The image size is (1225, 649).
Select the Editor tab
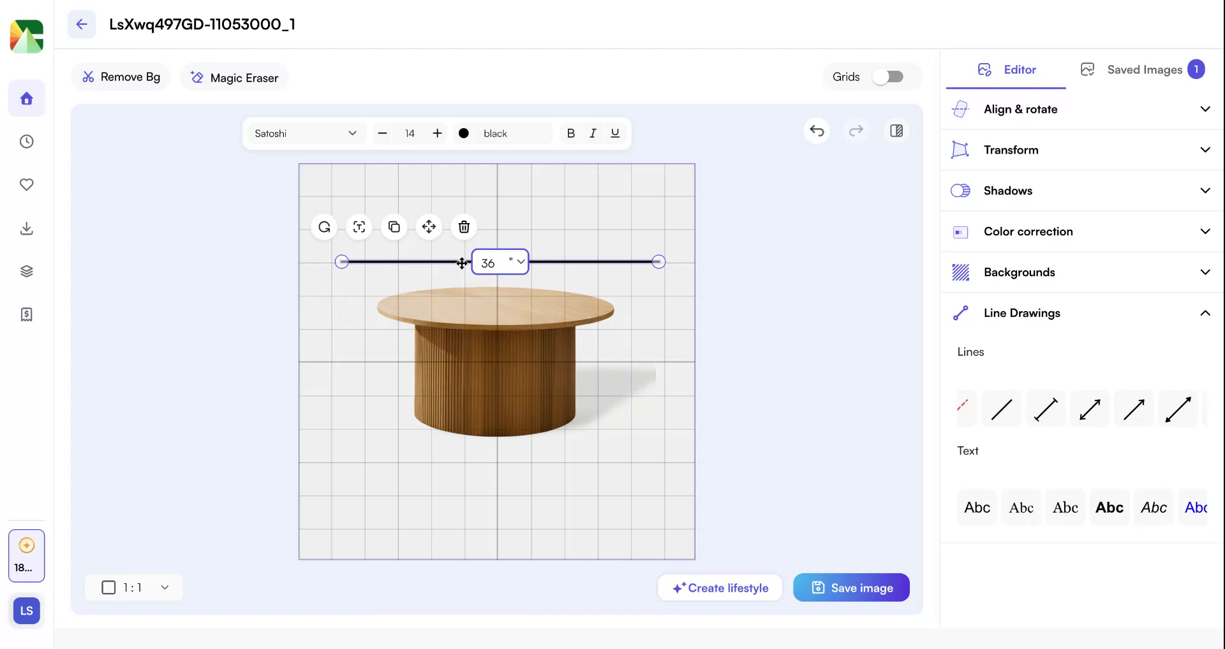(1007, 70)
